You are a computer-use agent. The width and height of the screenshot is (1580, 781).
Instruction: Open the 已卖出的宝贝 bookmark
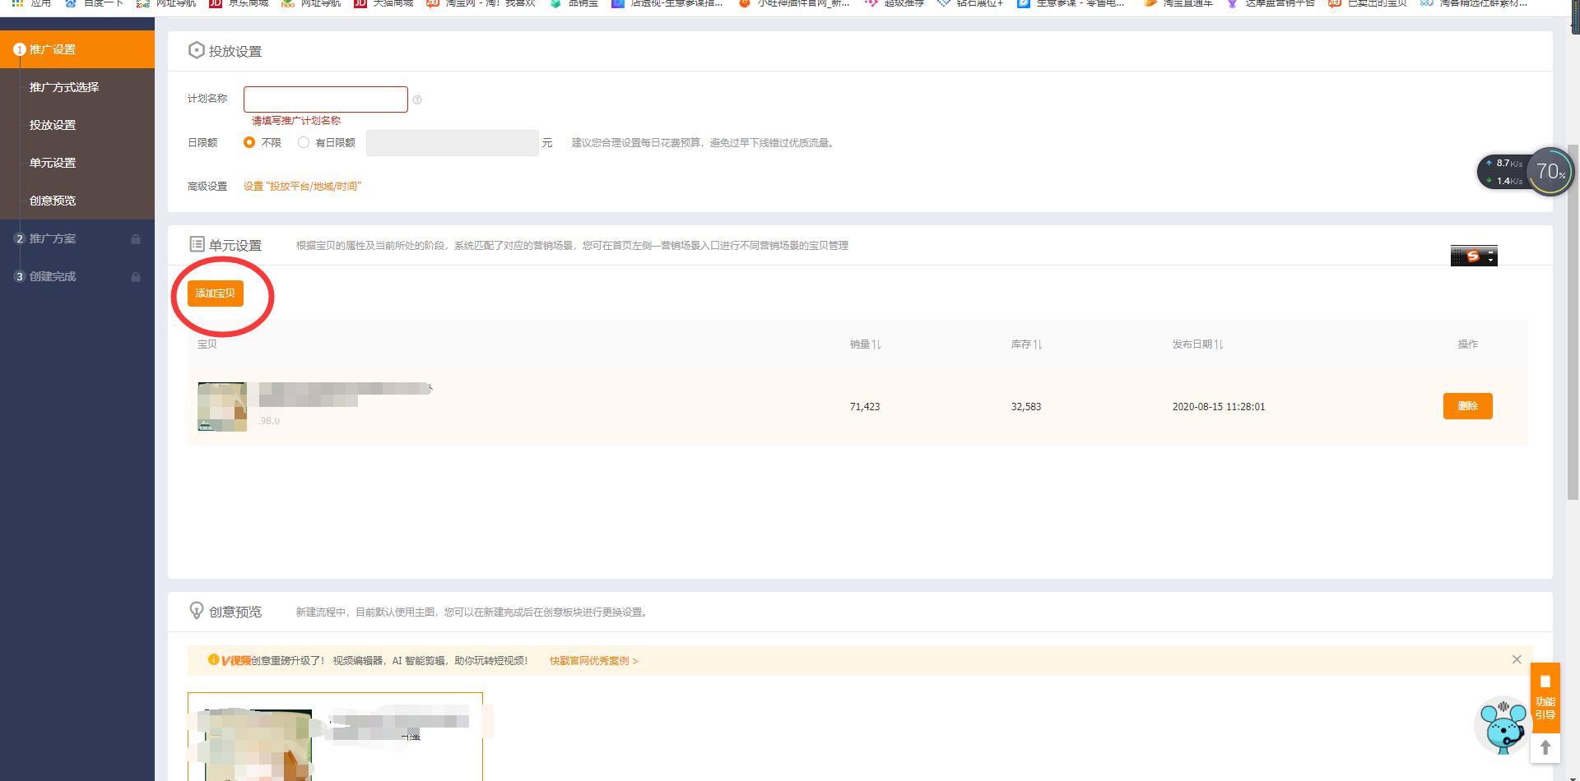(1368, 3)
